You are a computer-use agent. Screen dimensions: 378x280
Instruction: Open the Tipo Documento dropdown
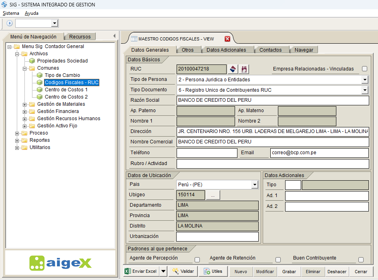tap(365, 90)
